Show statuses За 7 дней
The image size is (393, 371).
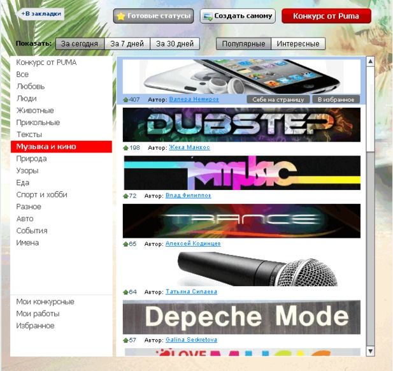[127, 43]
